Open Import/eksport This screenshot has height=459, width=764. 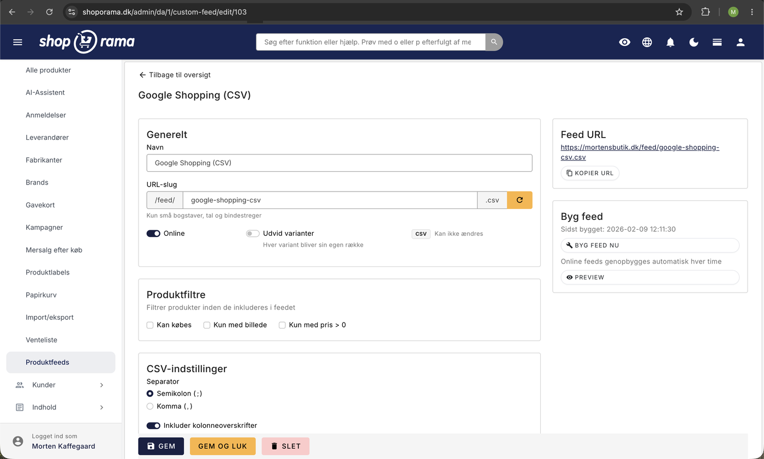(x=50, y=317)
